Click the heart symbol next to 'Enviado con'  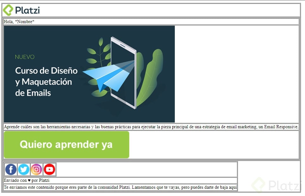28,180
